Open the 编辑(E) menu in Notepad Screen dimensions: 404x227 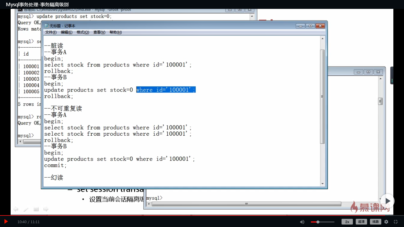pyautogui.click(x=67, y=32)
